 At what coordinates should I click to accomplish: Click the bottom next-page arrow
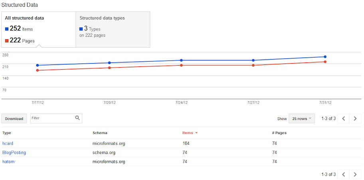pyautogui.click(x=355, y=174)
